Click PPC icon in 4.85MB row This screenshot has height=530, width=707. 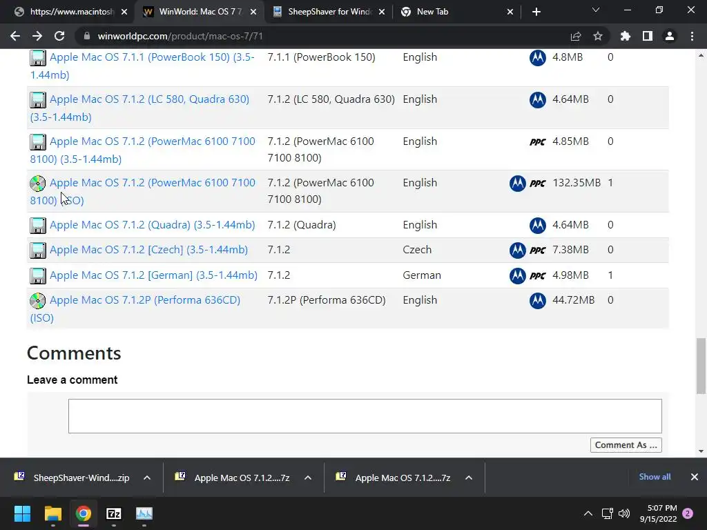537,142
